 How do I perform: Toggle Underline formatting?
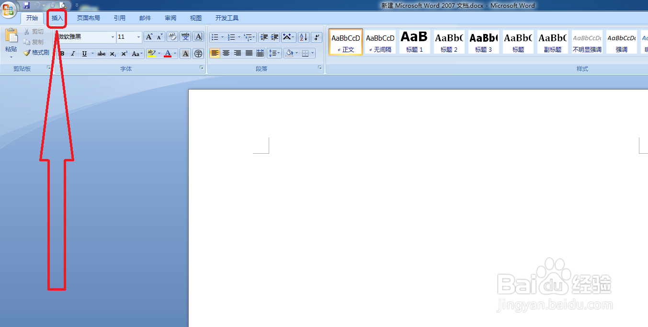84,54
